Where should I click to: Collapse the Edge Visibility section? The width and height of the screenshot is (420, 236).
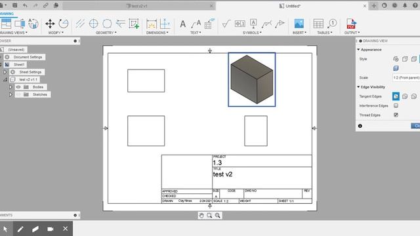[358, 87]
